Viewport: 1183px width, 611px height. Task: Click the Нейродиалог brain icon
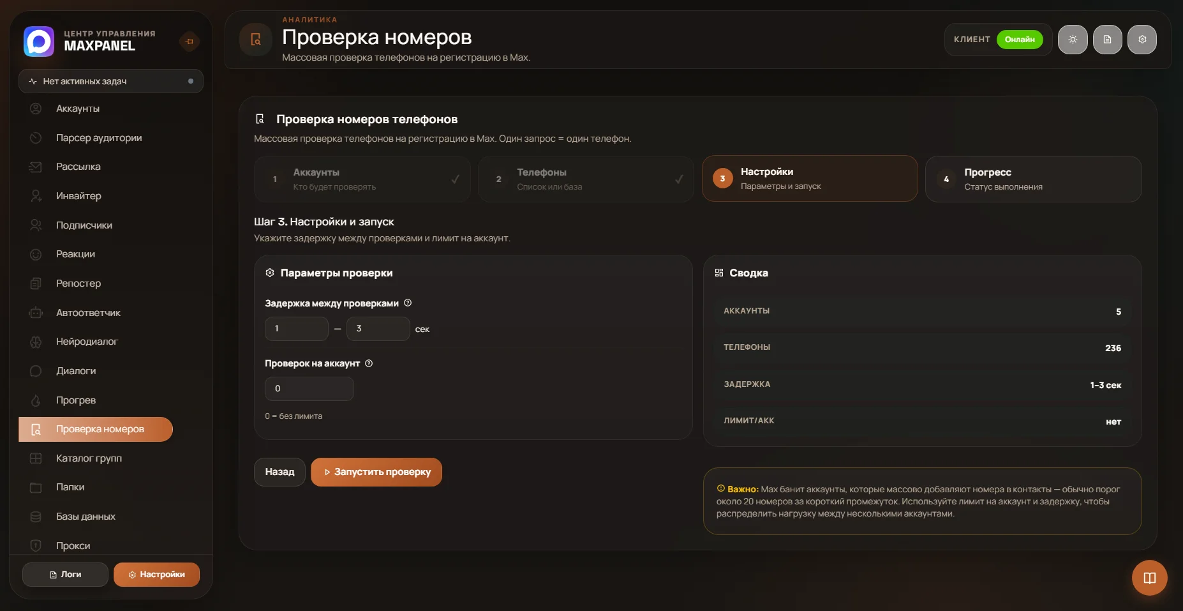[x=36, y=342]
